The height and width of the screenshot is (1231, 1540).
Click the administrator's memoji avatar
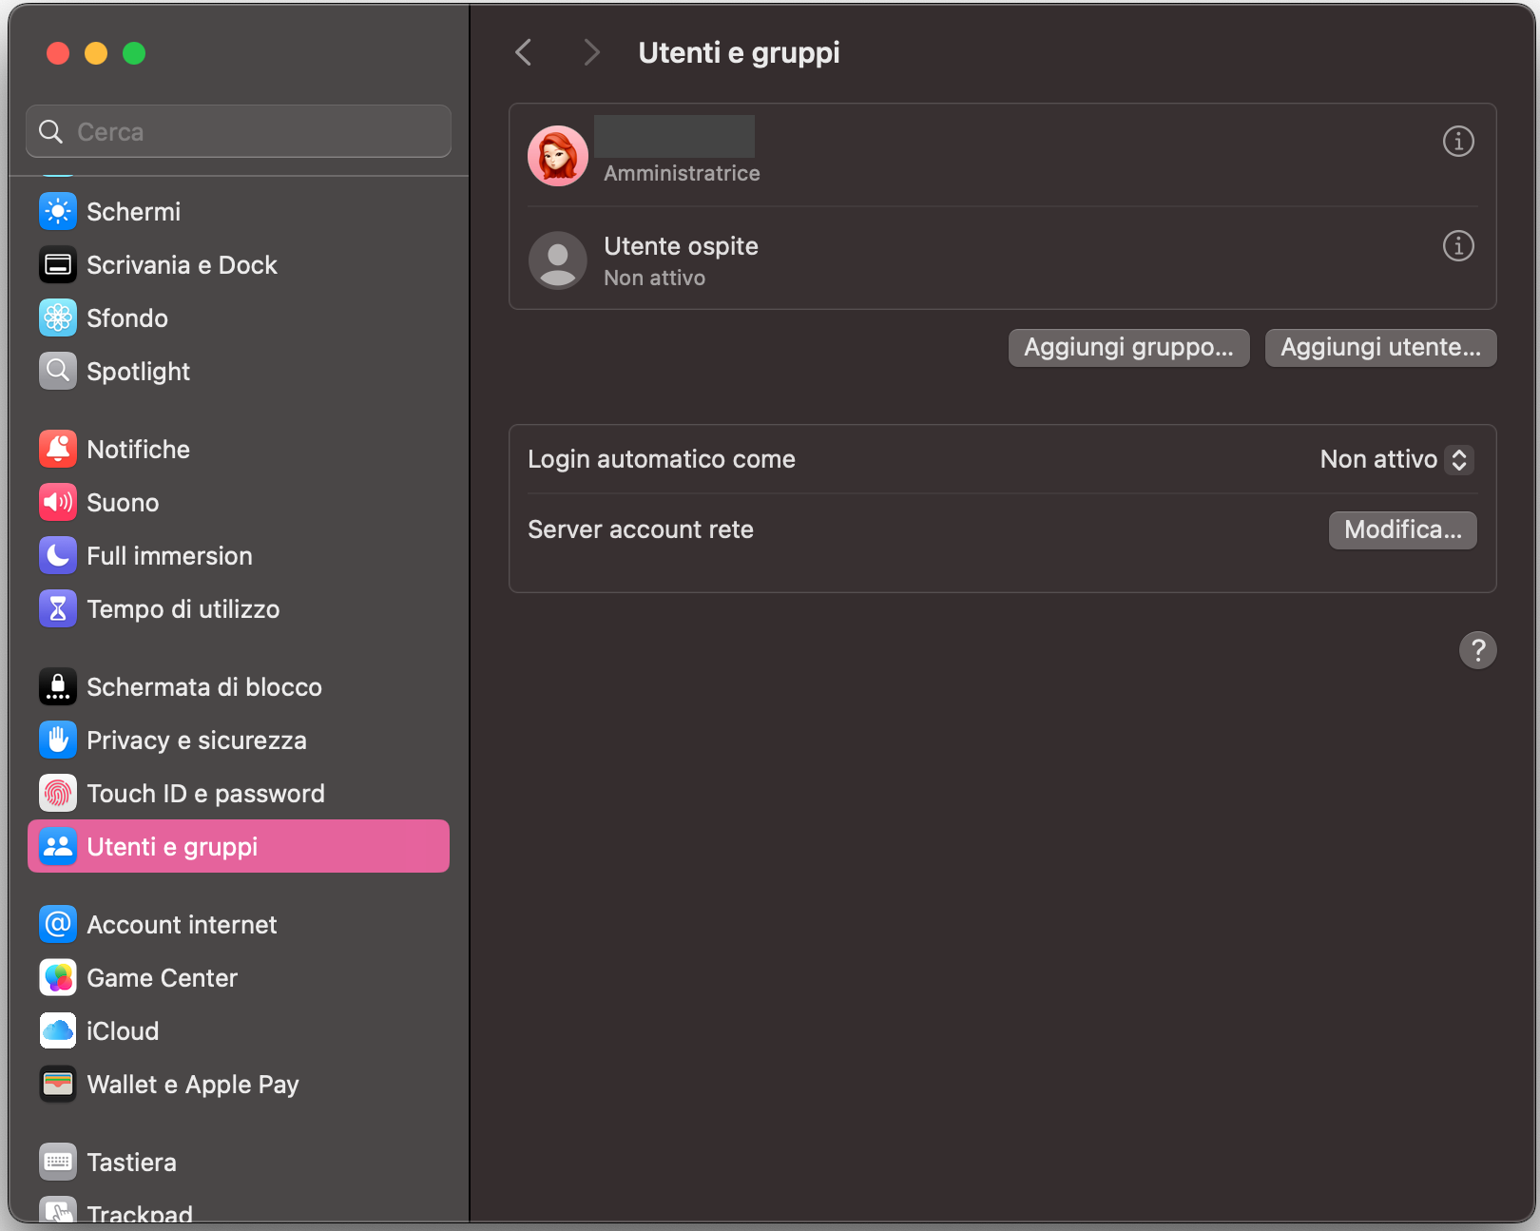point(558,156)
